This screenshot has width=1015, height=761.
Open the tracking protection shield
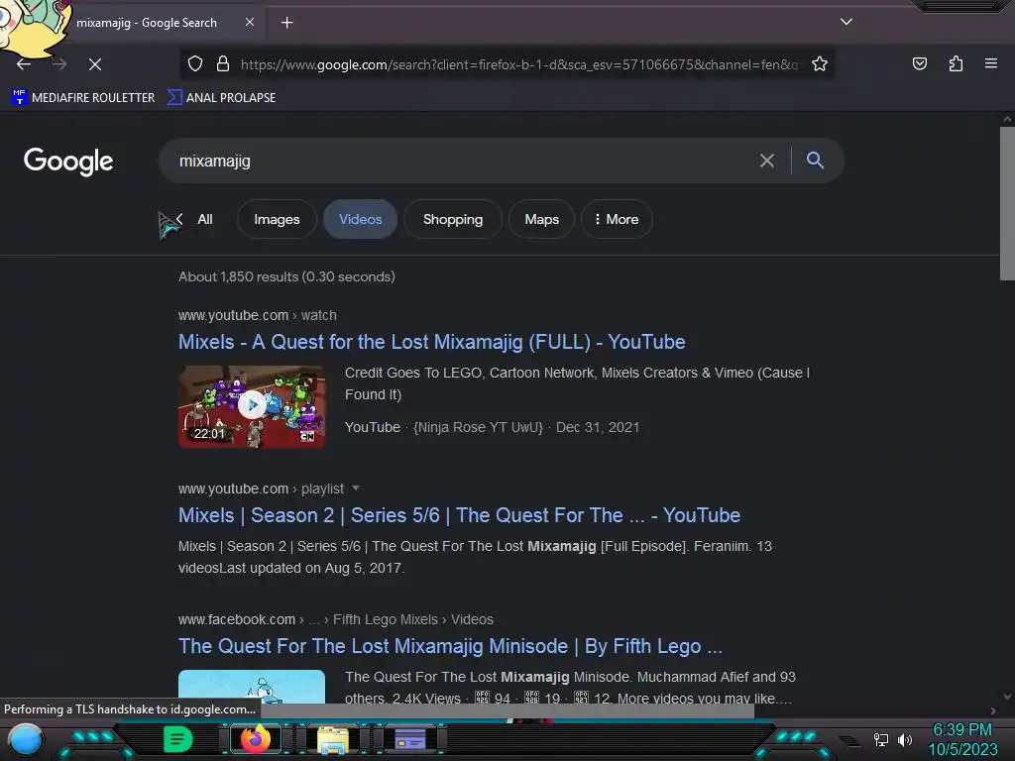pos(195,63)
